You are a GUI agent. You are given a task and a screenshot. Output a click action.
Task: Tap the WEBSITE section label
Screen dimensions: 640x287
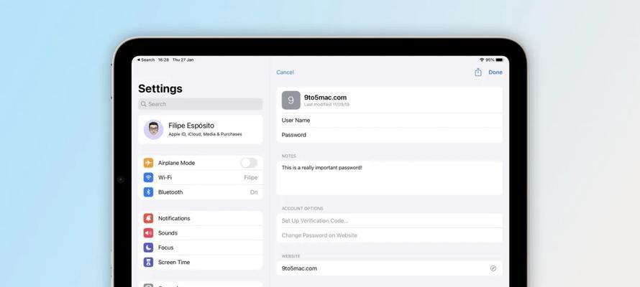pos(291,256)
